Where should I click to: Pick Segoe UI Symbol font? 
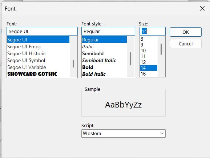click(x=38, y=60)
